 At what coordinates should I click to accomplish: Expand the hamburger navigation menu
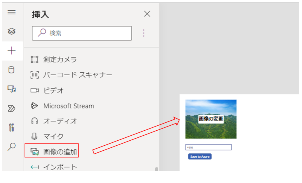(12, 12)
